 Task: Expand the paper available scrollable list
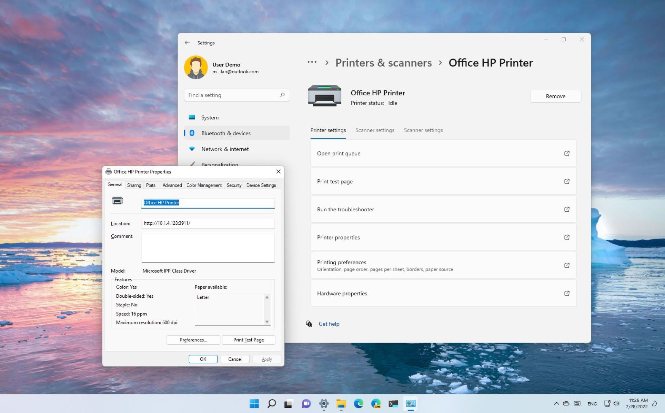click(266, 322)
